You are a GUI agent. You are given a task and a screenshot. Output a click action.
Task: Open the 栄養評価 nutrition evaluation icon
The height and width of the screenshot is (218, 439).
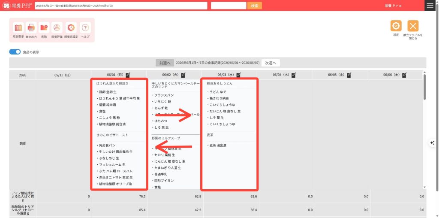click(x=57, y=28)
